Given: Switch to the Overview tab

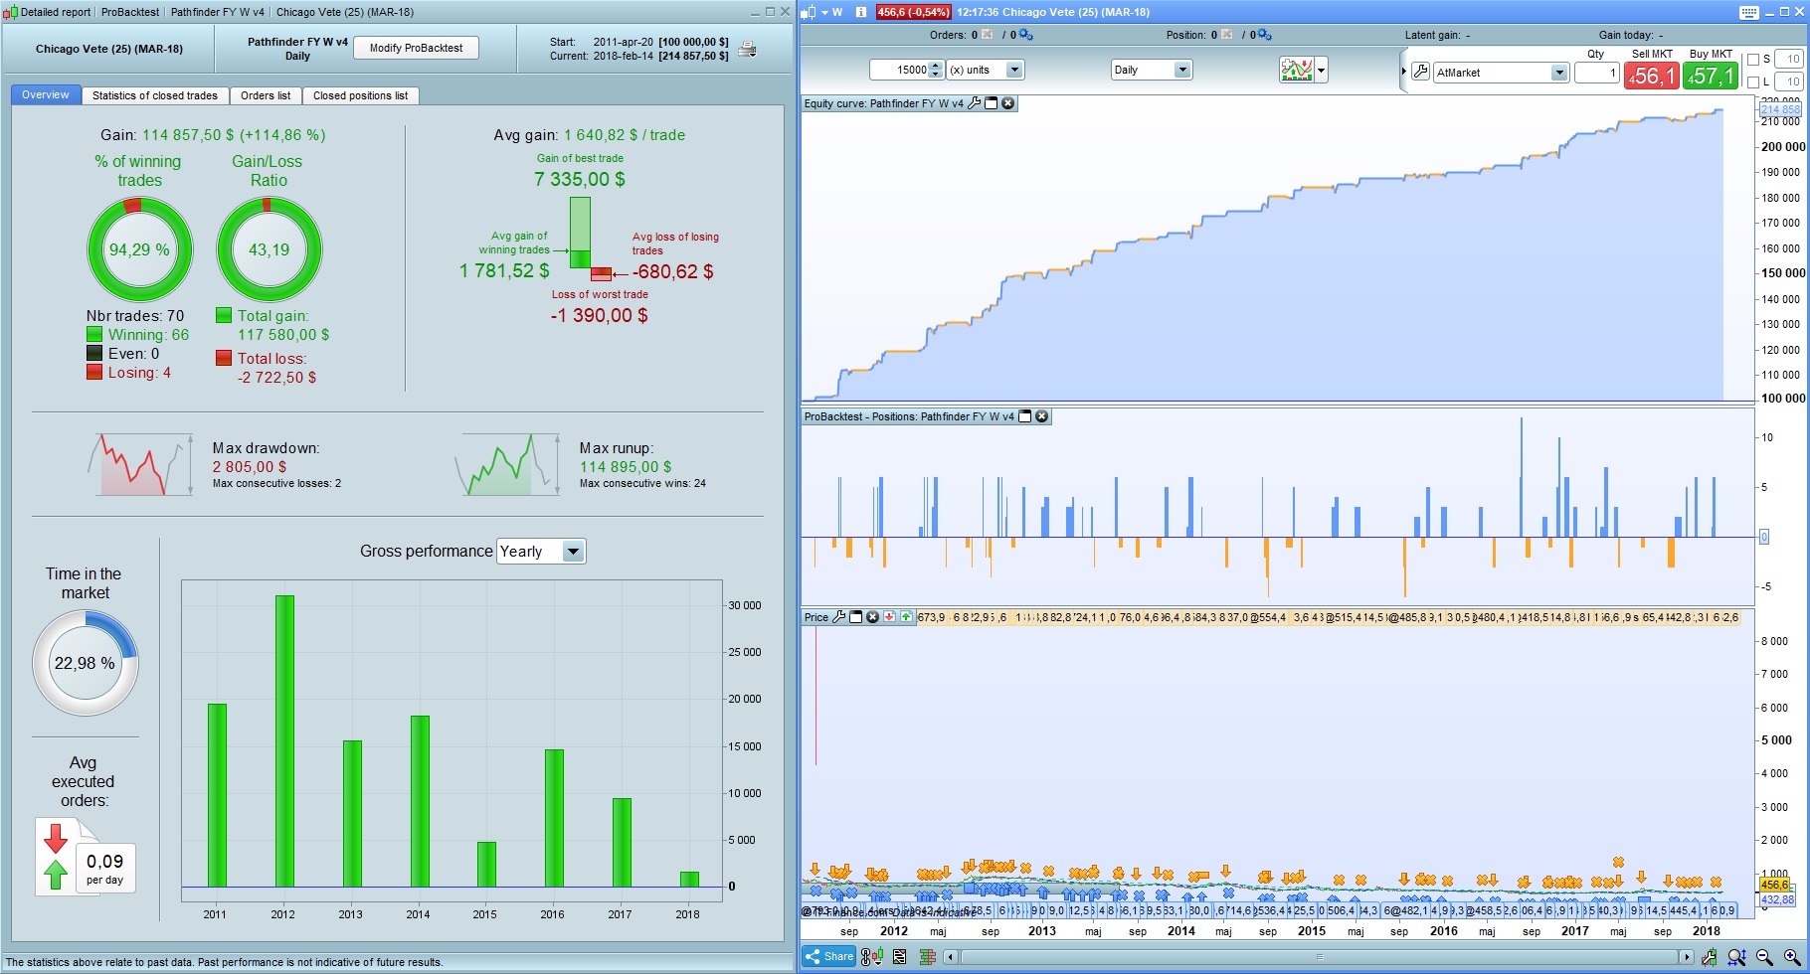Looking at the screenshot, I should coord(46,95).
